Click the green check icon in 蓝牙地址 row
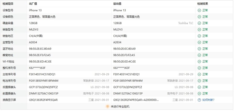This screenshot has width=235, height=111. click(x=199, y=49)
